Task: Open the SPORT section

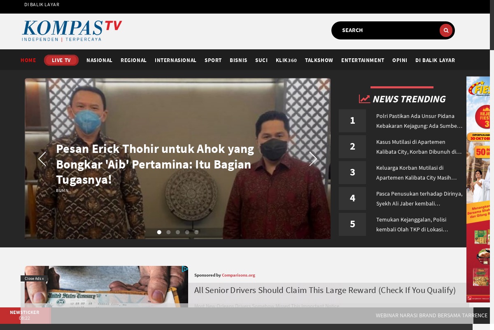Action: click(x=213, y=60)
